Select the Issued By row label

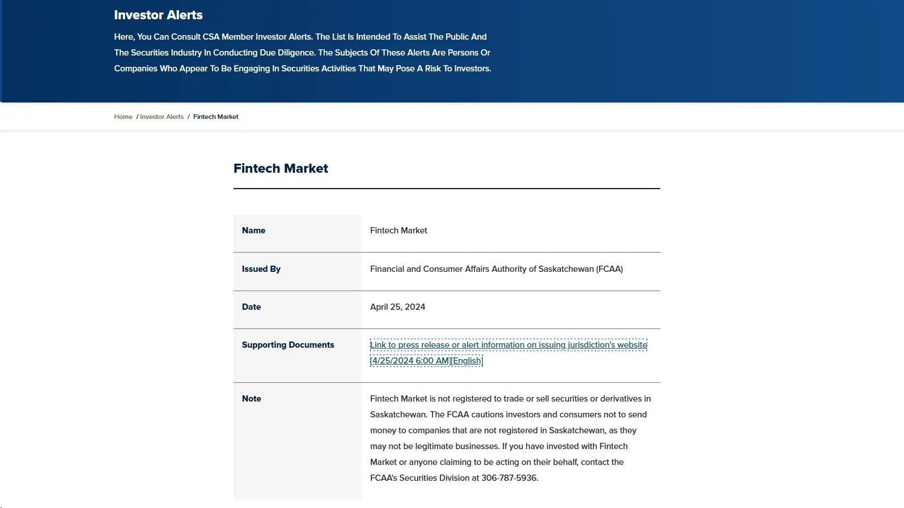click(x=261, y=269)
